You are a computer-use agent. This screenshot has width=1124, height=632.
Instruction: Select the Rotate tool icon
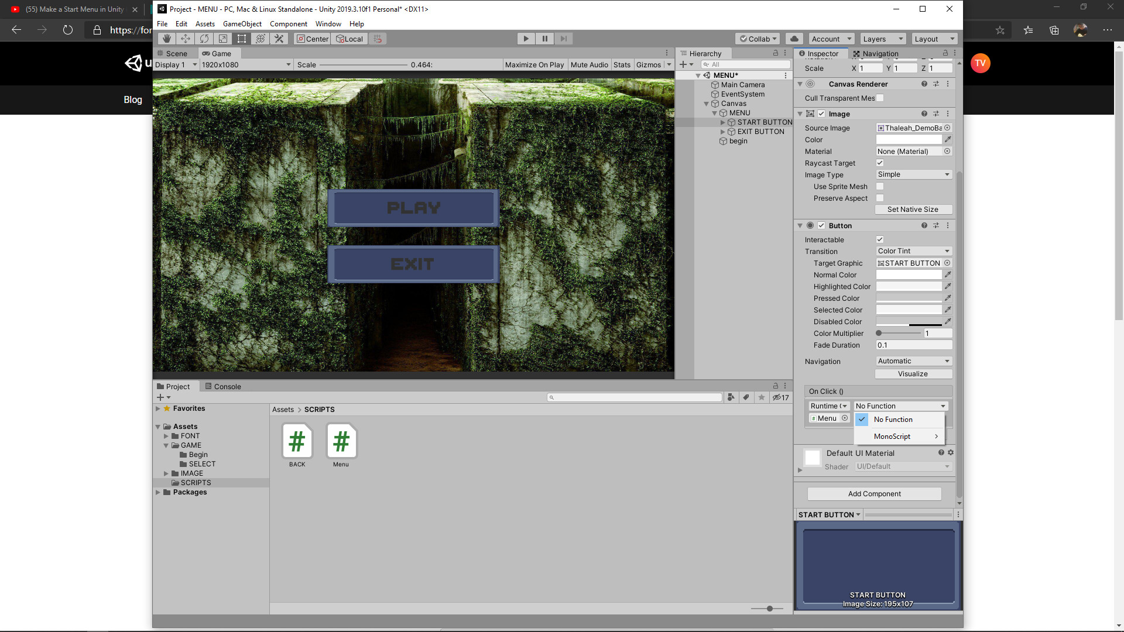204,39
